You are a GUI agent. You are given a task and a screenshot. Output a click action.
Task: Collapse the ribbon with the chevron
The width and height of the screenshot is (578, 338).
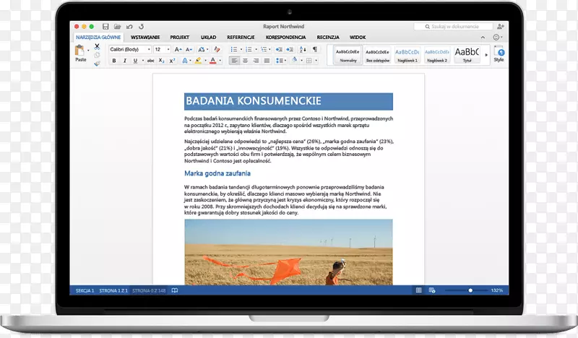483,38
